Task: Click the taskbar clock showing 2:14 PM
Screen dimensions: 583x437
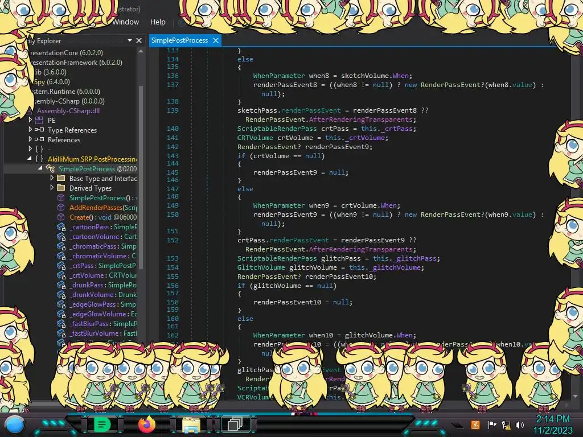Action: pyautogui.click(x=553, y=419)
